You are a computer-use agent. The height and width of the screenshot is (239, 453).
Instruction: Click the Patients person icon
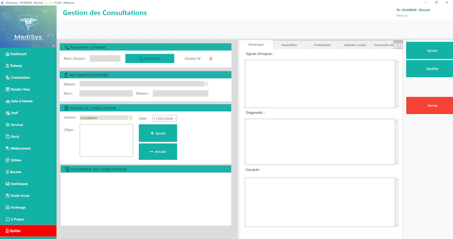coord(7,66)
